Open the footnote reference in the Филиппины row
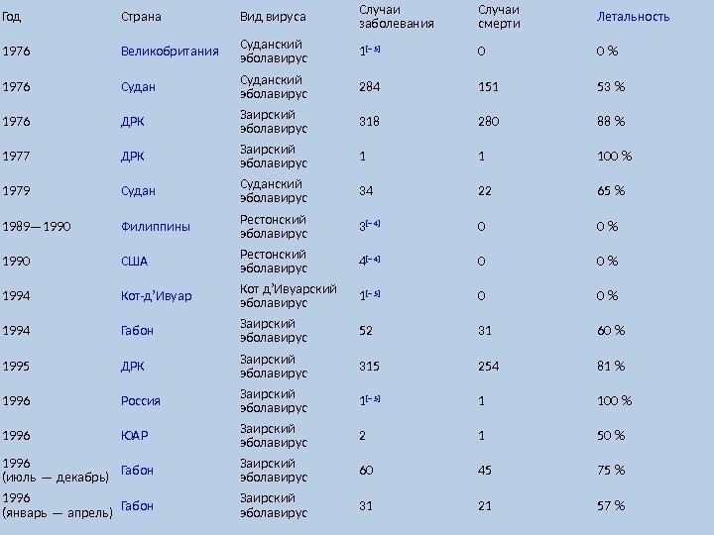The width and height of the screenshot is (714, 535). point(375,224)
